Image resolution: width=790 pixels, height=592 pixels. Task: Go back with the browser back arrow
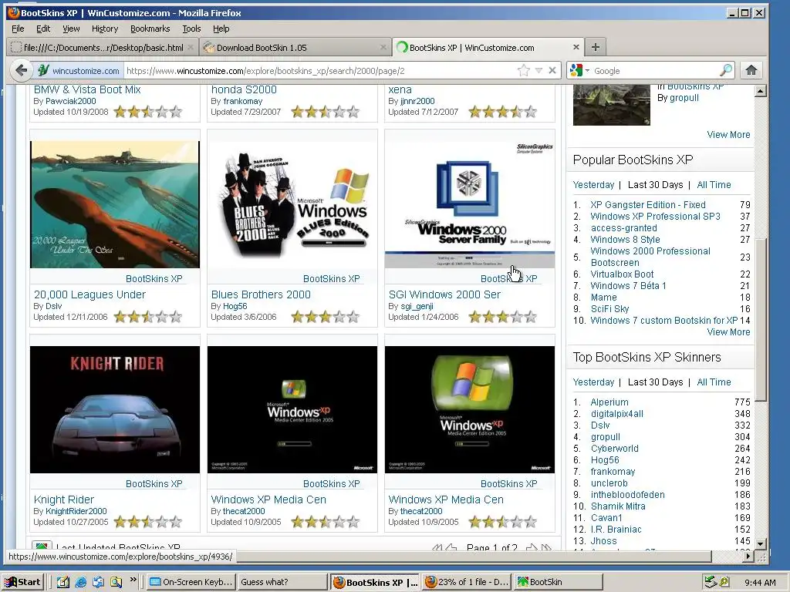(21, 70)
